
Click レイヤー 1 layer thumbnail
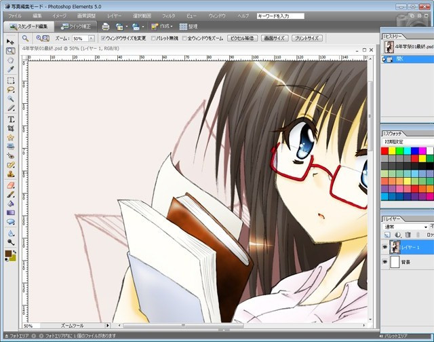click(x=395, y=247)
